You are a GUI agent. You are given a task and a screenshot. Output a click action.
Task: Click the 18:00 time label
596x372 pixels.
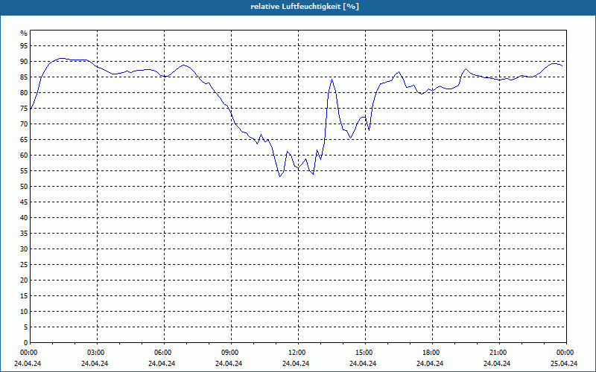click(x=432, y=353)
